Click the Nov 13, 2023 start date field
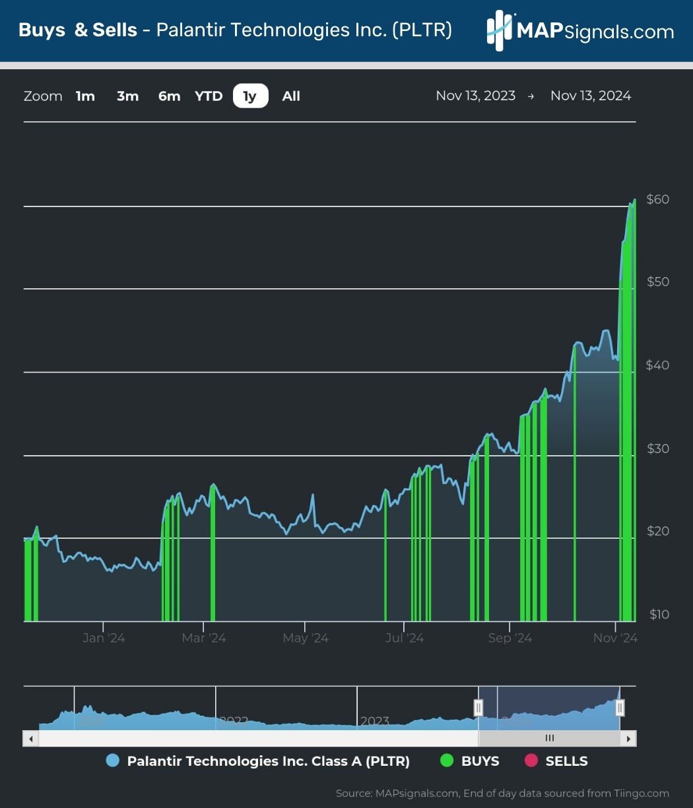Viewport: 693px width, 808px height. pos(475,96)
